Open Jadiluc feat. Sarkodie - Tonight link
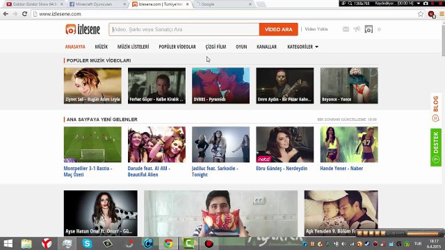The width and height of the screenshot is (445, 250). [215, 172]
